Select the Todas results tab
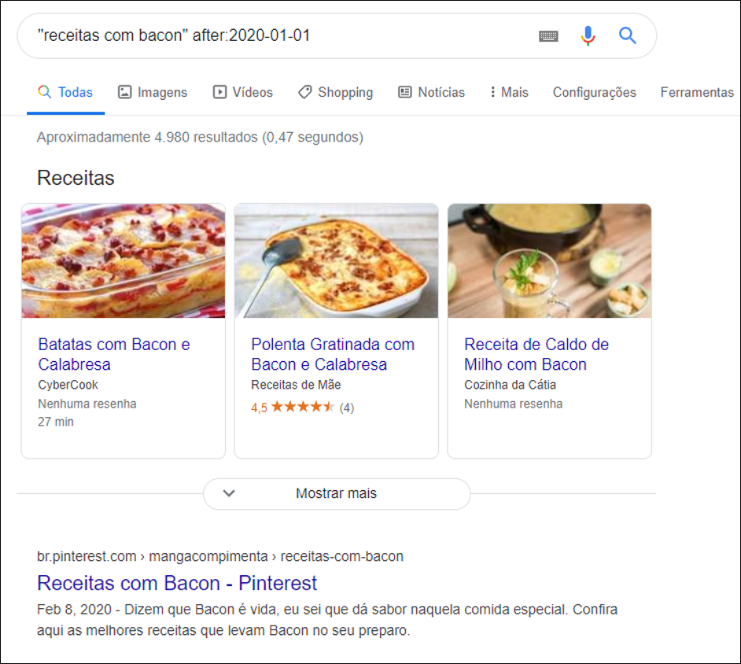741x664 pixels. (x=66, y=92)
